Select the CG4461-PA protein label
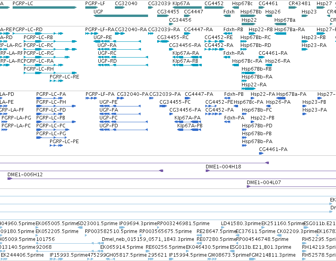The height and width of the screenshot is (261, 336). [x=273, y=149]
